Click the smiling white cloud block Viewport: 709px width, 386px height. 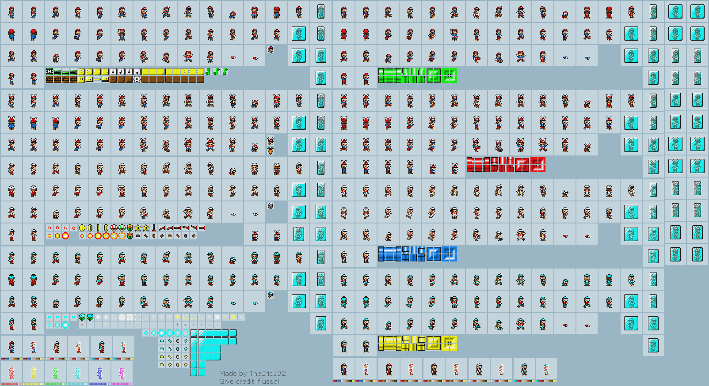pyautogui.click(x=137, y=79)
